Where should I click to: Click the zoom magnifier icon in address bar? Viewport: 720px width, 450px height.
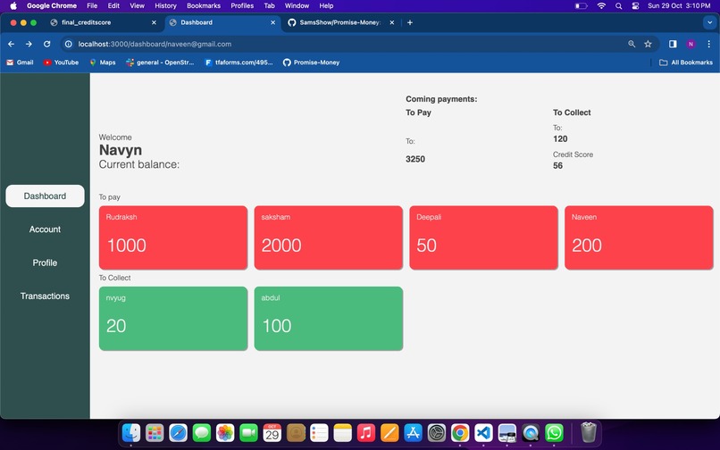pos(632,44)
